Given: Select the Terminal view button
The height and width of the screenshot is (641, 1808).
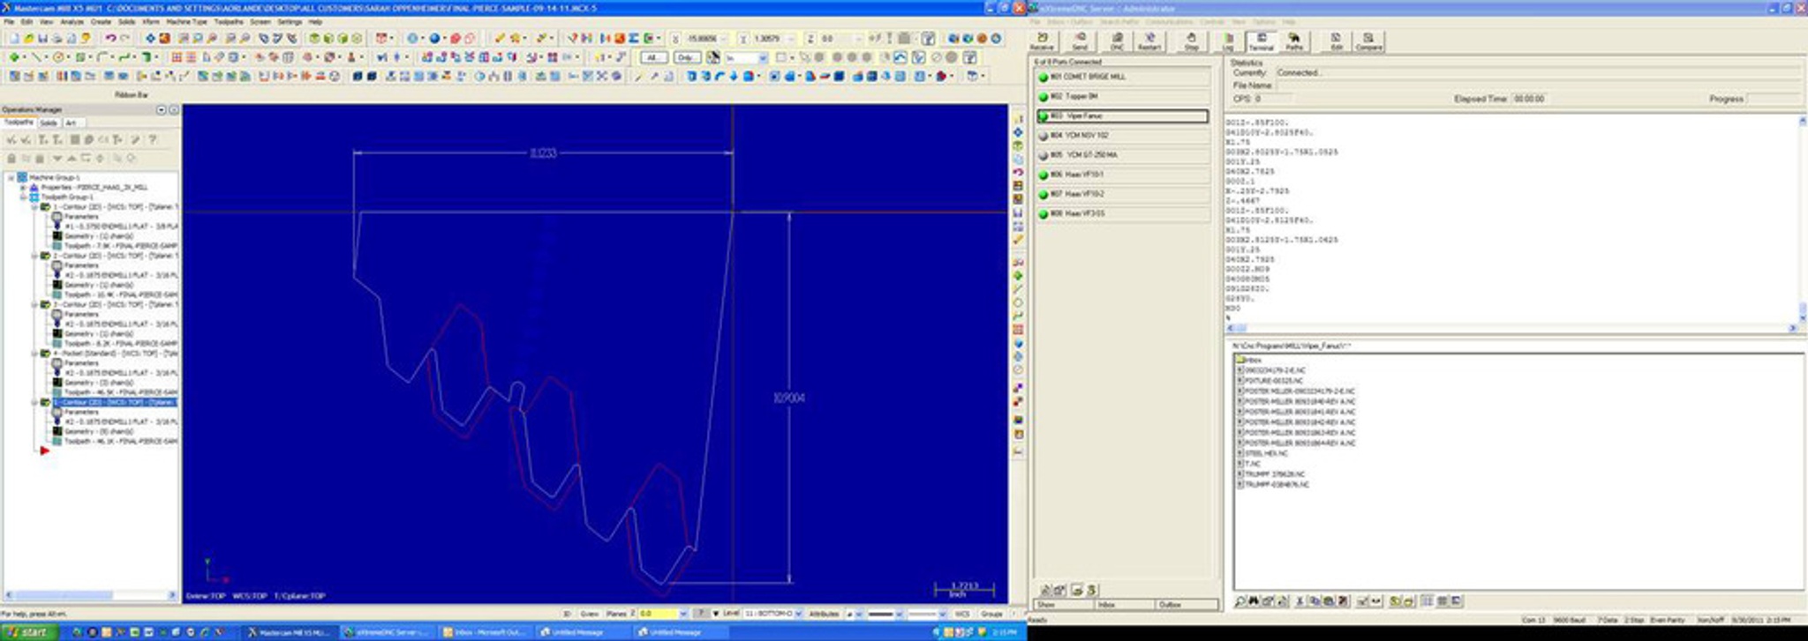Looking at the screenshot, I should (x=1261, y=41).
